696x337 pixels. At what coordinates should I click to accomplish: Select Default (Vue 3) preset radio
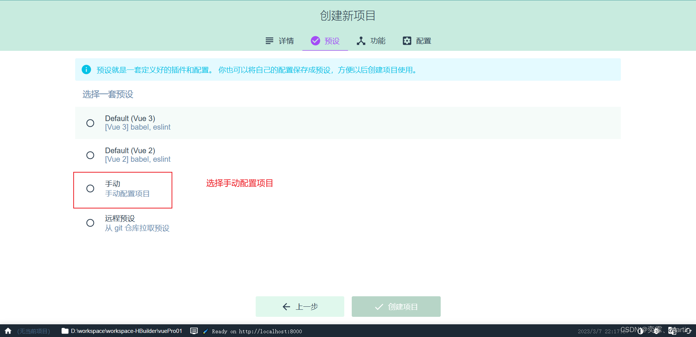[90, 123]
